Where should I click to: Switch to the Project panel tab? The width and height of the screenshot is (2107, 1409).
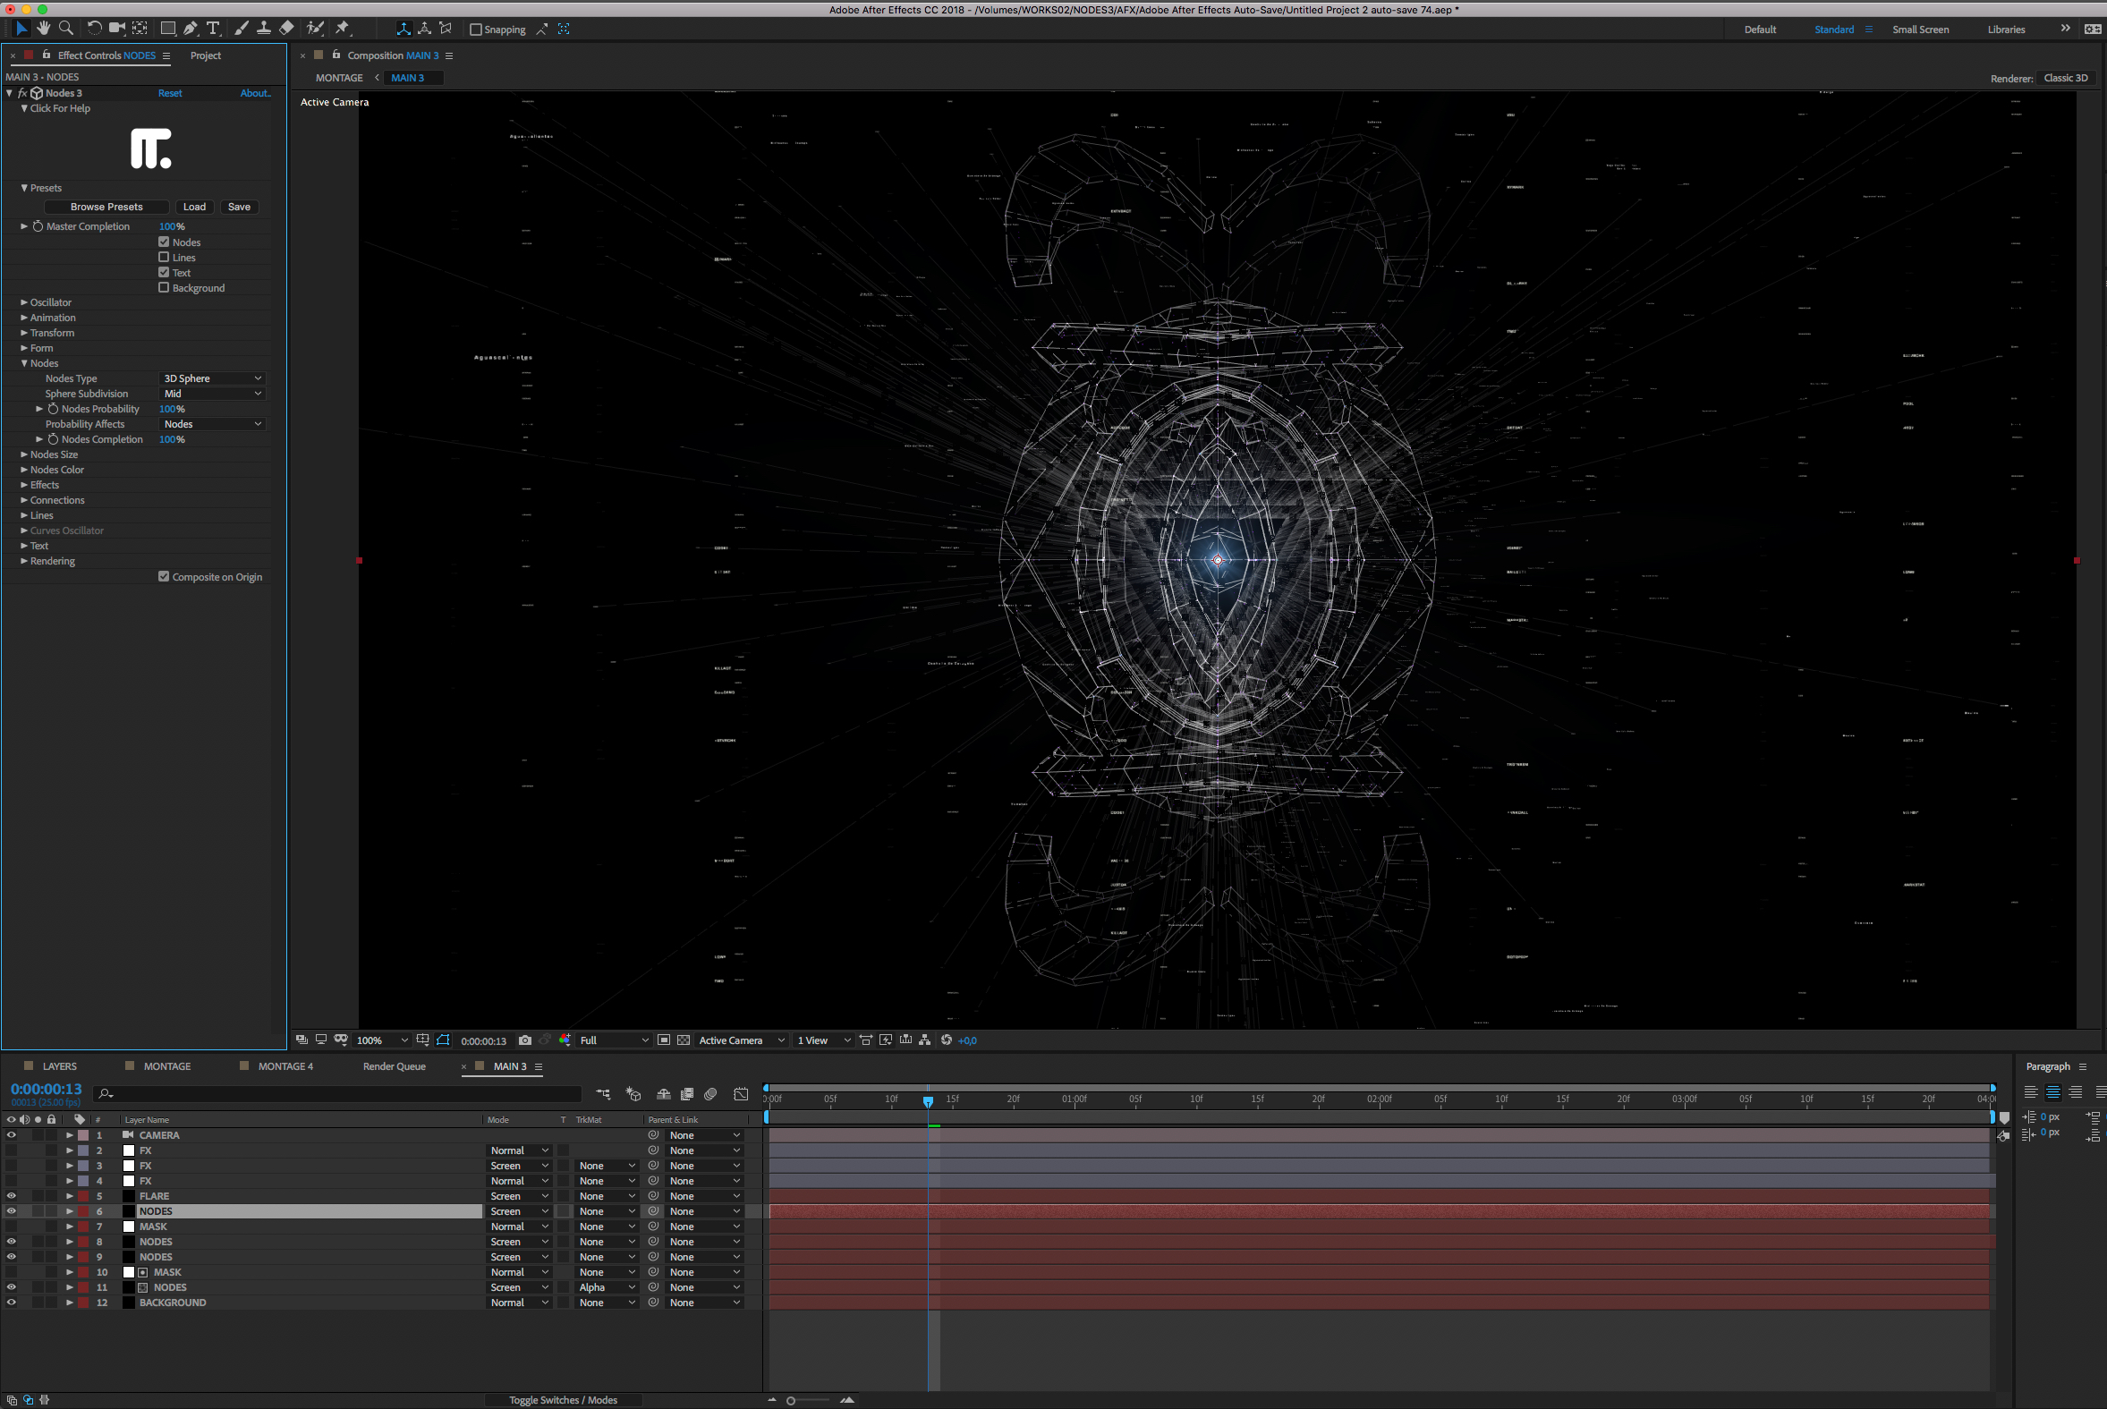click(206, 55)
